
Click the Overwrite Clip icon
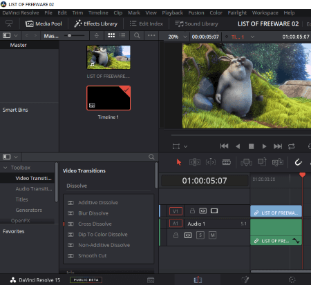pos(262,161)
